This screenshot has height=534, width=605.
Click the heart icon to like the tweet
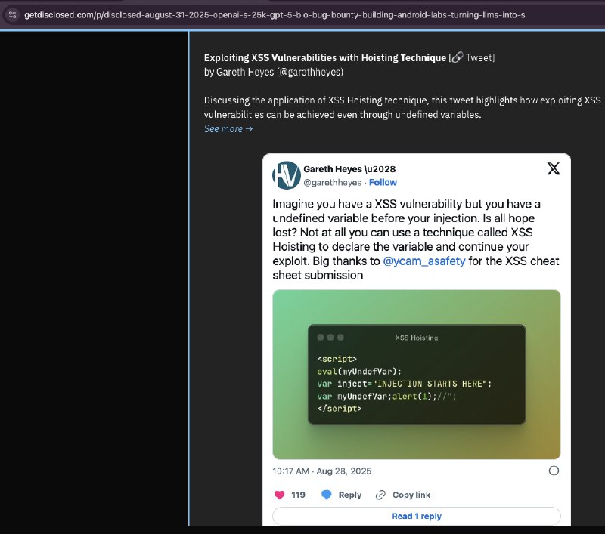click(x=279, y=495)
